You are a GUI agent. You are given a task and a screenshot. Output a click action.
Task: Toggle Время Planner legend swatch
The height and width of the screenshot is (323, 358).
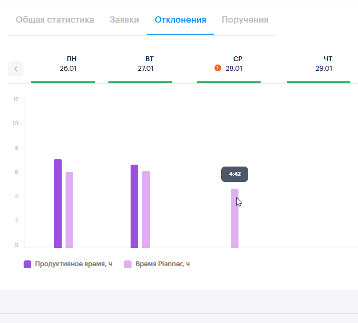click(128, 264)
